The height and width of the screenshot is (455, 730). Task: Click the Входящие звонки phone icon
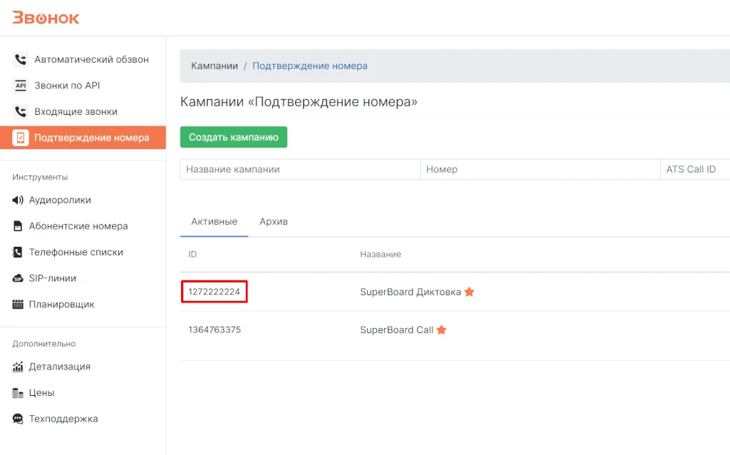point(21,112)
